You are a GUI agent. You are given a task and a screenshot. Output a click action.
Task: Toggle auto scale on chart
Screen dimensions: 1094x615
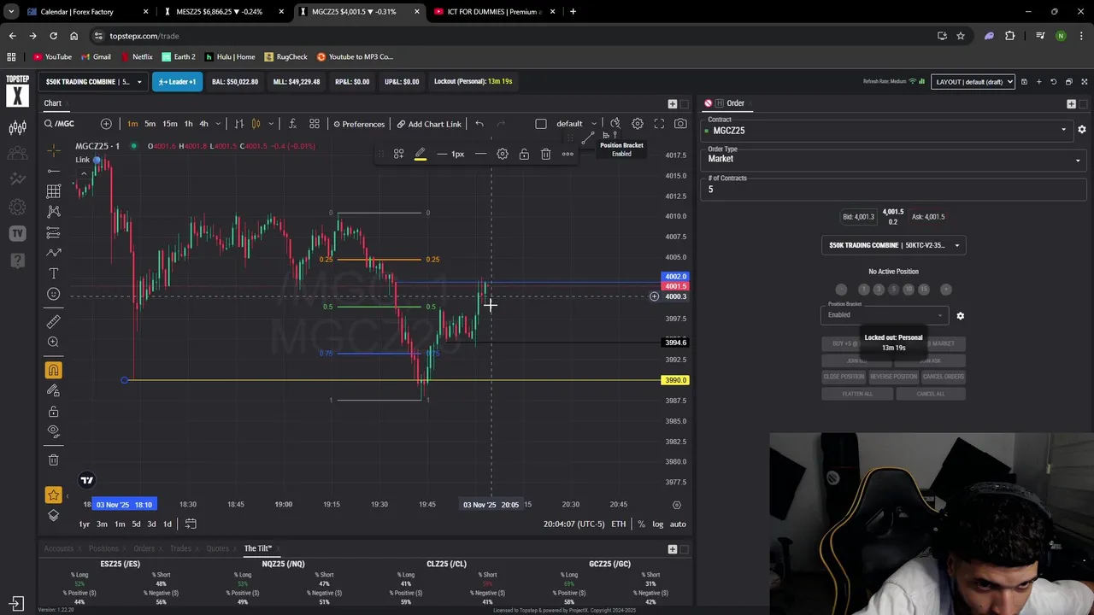tap(678, 524)
